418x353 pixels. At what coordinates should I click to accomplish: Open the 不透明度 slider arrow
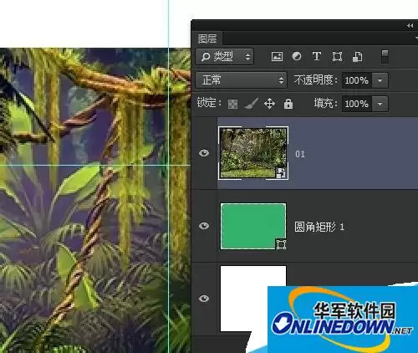[380, 80]
